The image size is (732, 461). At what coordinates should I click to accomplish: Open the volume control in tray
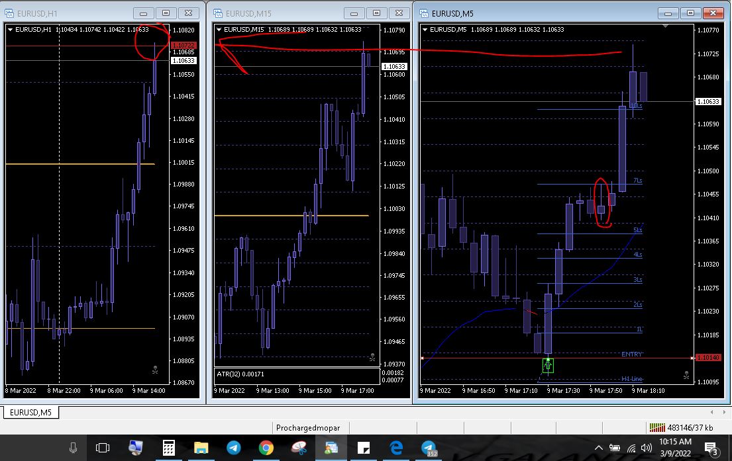(647, 448)
